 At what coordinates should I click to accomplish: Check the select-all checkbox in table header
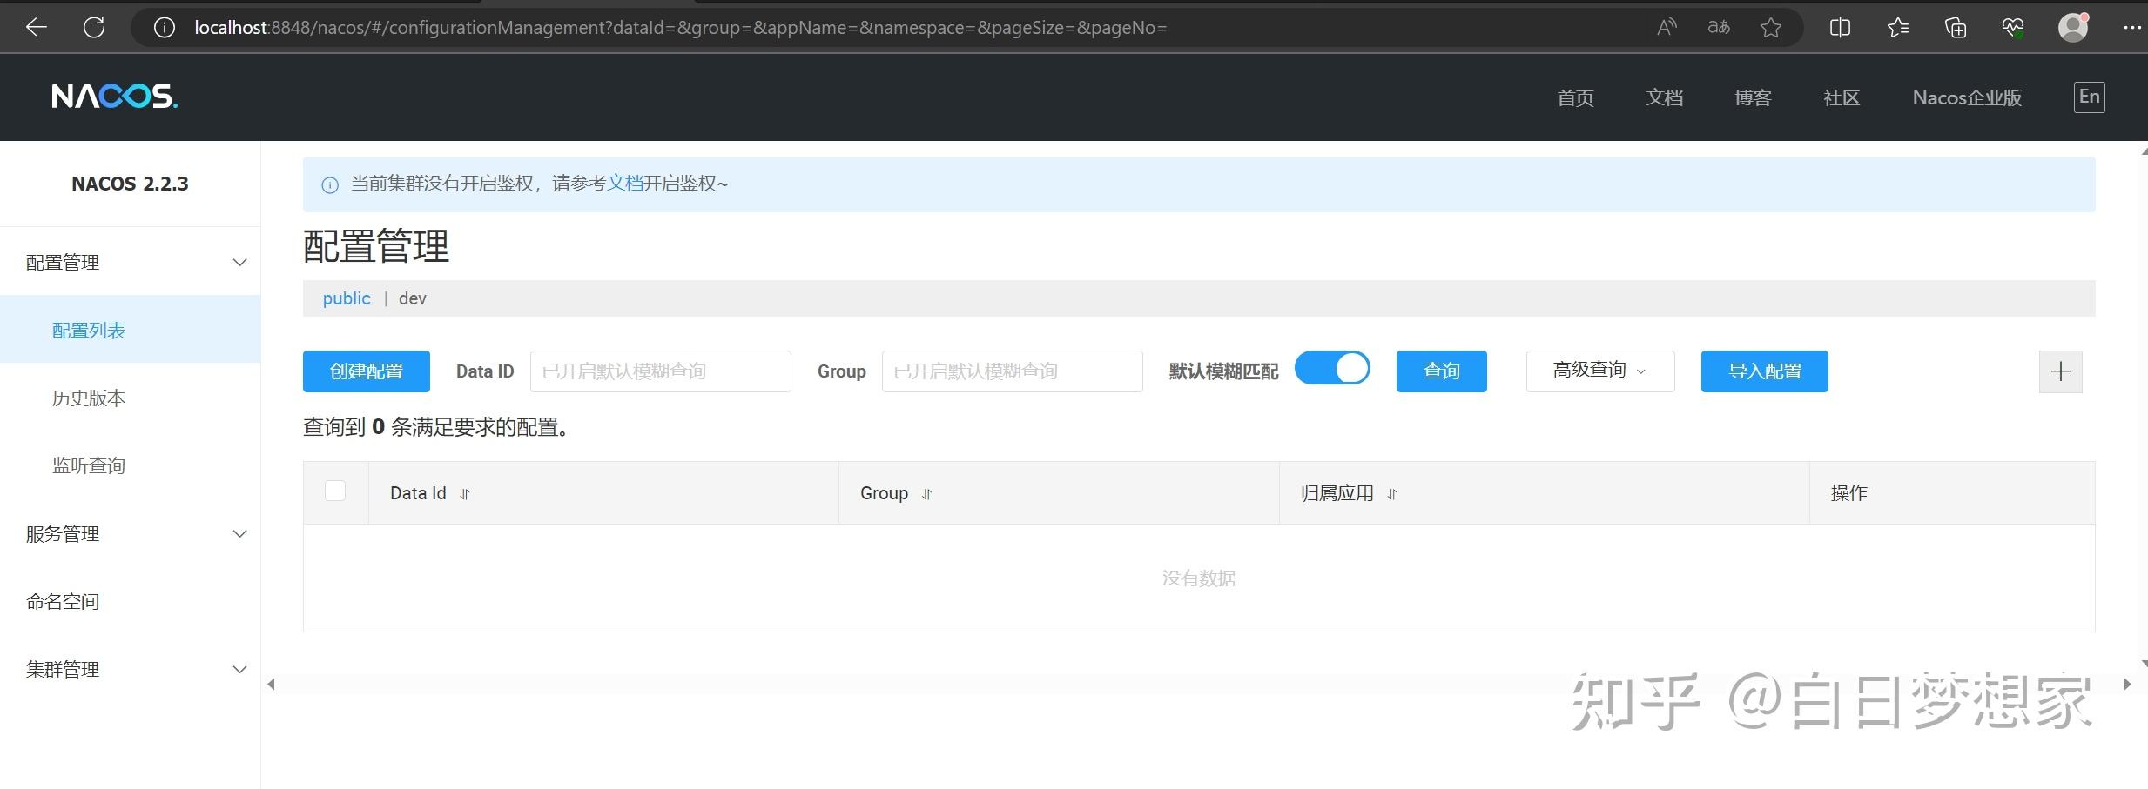click(335, 491)
